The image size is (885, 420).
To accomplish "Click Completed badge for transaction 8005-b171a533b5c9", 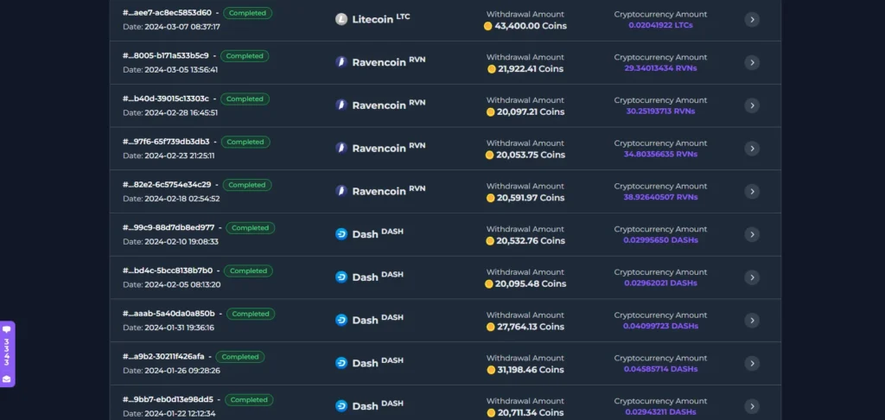I will click(x=245, y=56).
